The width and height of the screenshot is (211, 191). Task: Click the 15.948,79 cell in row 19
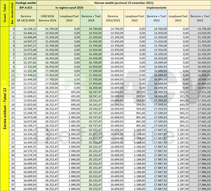pos(26,109)
